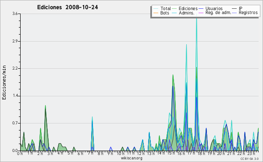Click the y-axis value 2.2

point(15,68)
